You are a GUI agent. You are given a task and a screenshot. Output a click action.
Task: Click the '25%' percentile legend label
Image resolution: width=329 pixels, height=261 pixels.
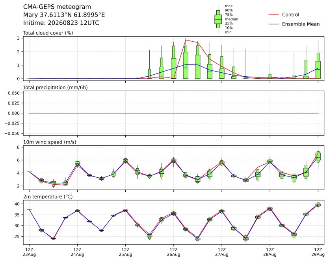click(229, 24)
